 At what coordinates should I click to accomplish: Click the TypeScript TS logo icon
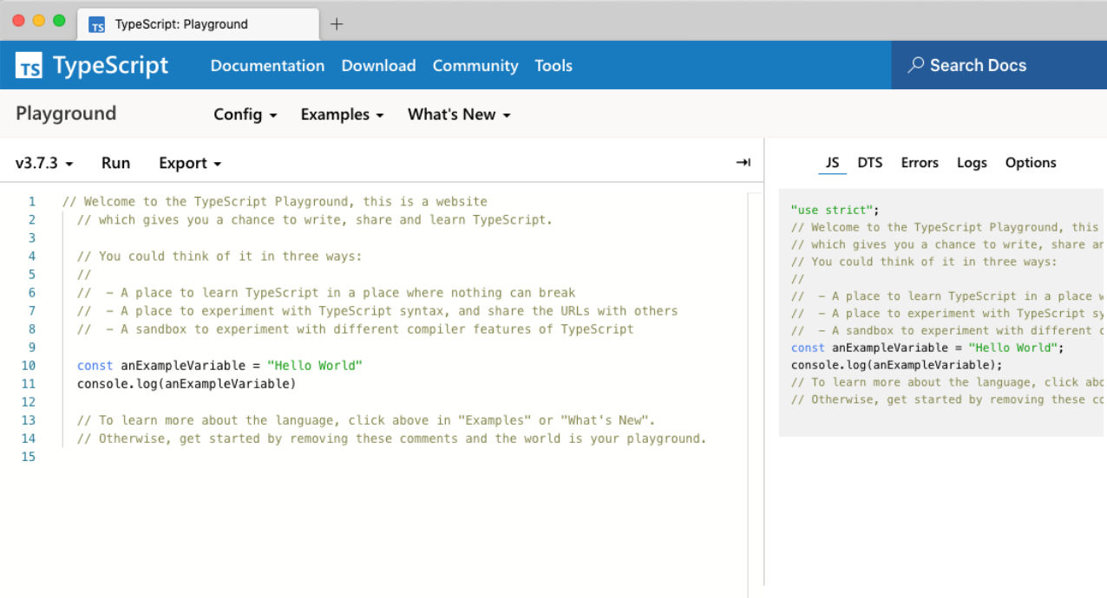point(29,65)
